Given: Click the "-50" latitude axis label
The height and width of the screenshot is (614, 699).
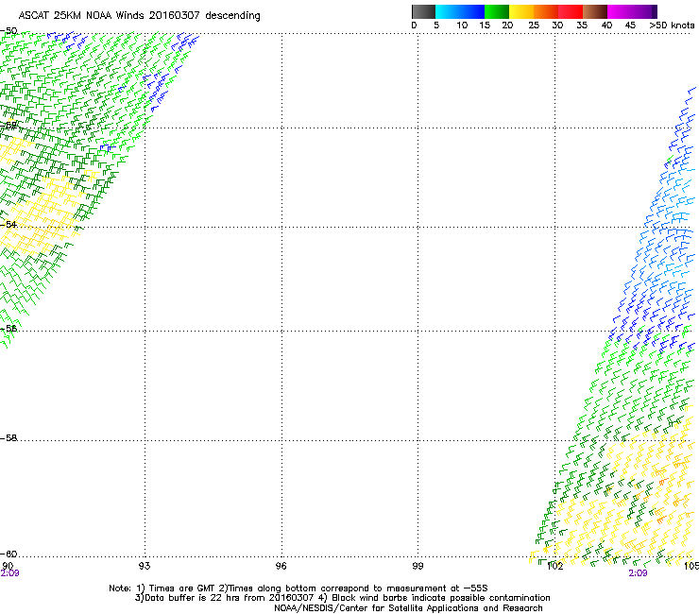Looking at the screenshot, I should (9, 31).
